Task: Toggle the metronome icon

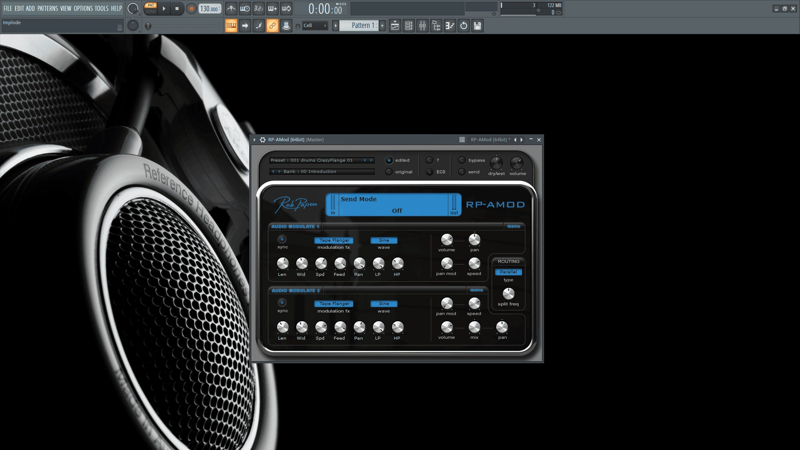Action: pos(231,8)
